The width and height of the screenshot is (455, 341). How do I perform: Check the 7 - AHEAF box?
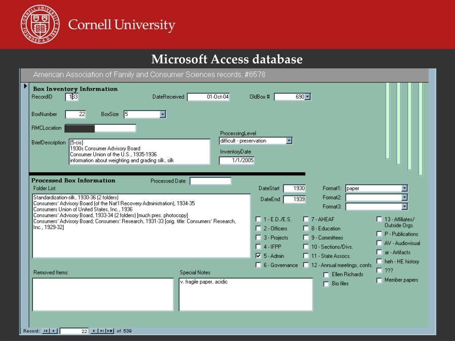[306, 219]
